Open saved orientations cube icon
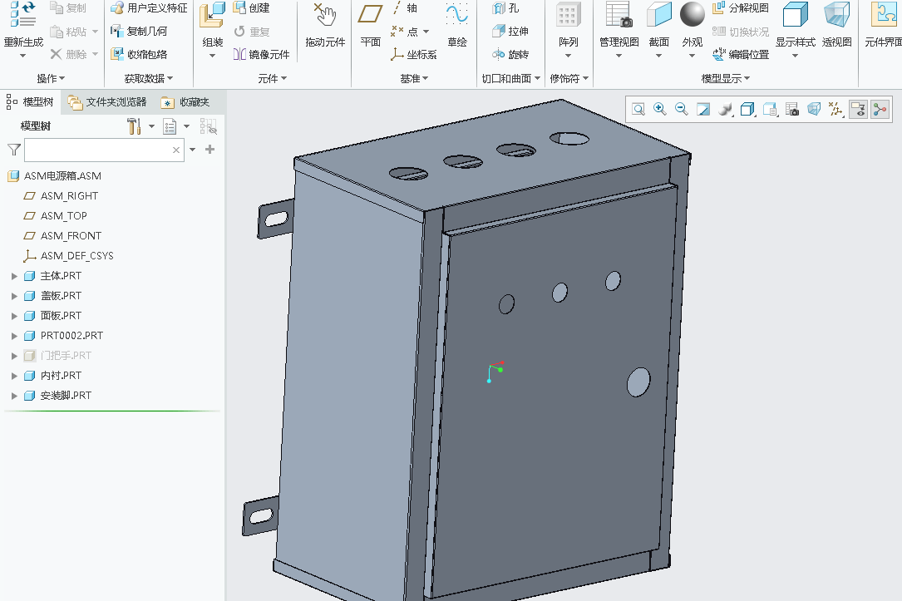 click(747, 109)
